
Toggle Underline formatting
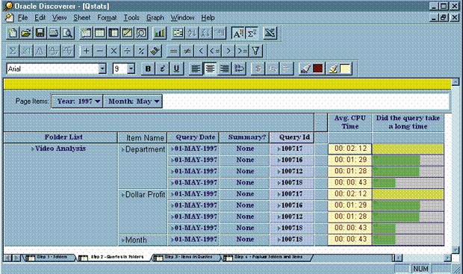176,69
